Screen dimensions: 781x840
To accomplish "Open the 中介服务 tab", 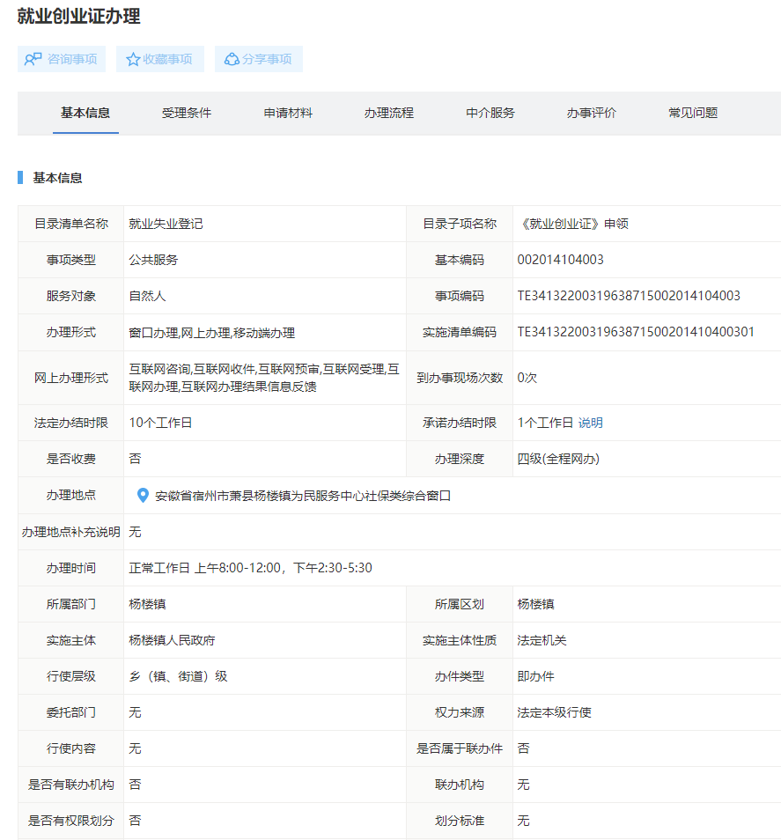I will 490,113.
